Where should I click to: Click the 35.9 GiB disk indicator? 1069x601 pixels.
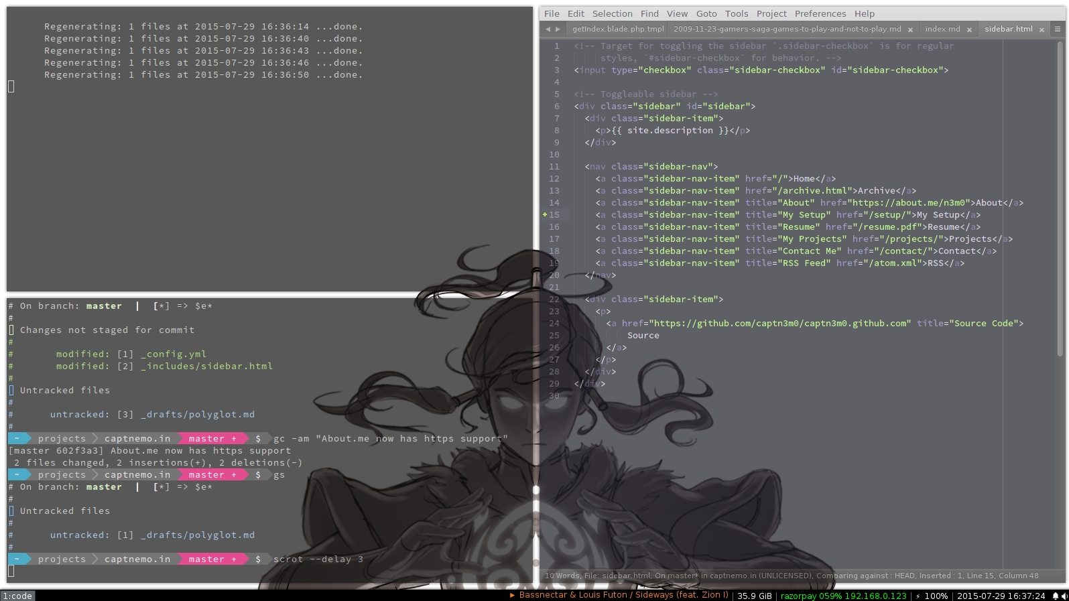(755, 596)
